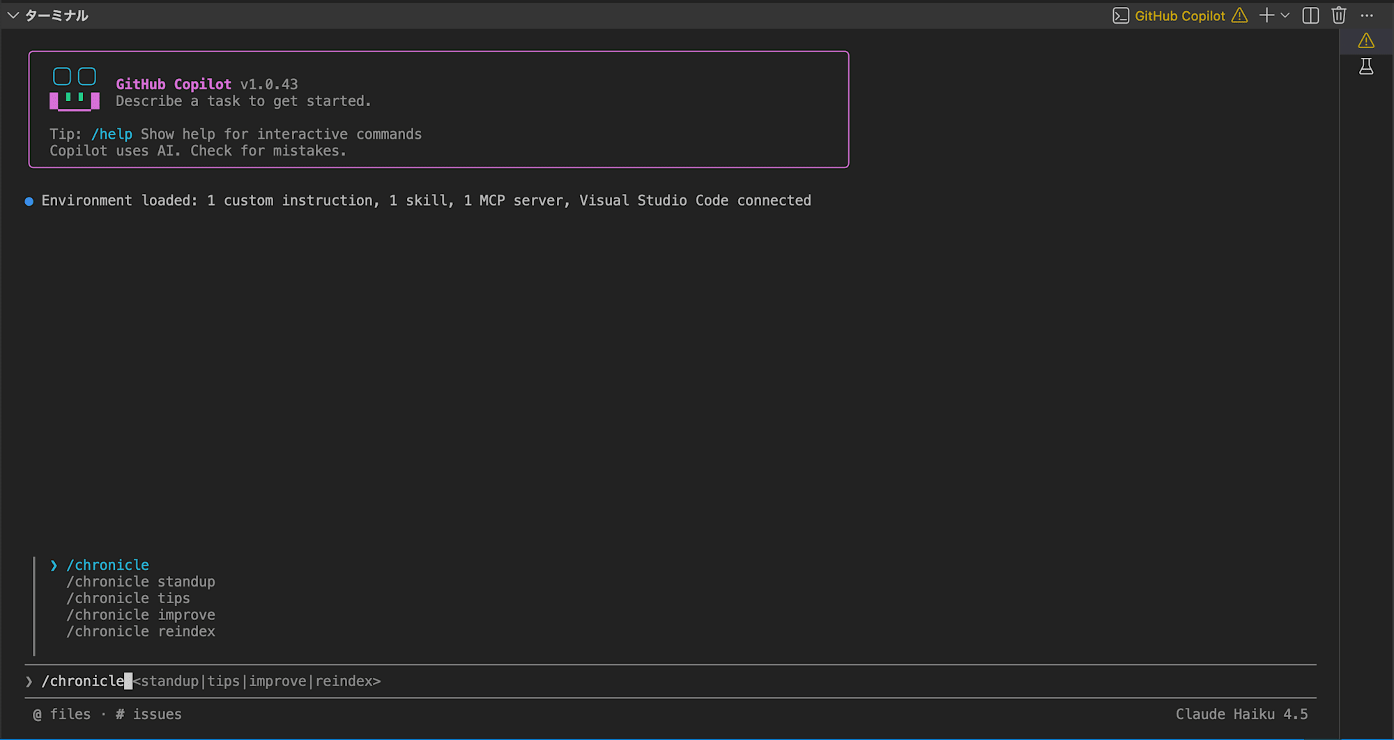Open the more actions ellipsis menu
This screenshot has width=1394, height=740.
[x=1367, y=15]
